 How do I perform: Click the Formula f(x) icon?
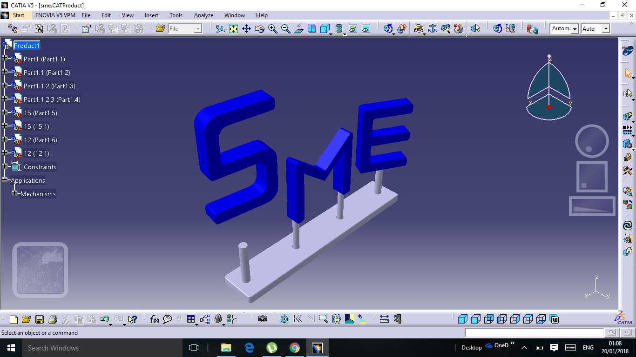click(x=155, y=319)
